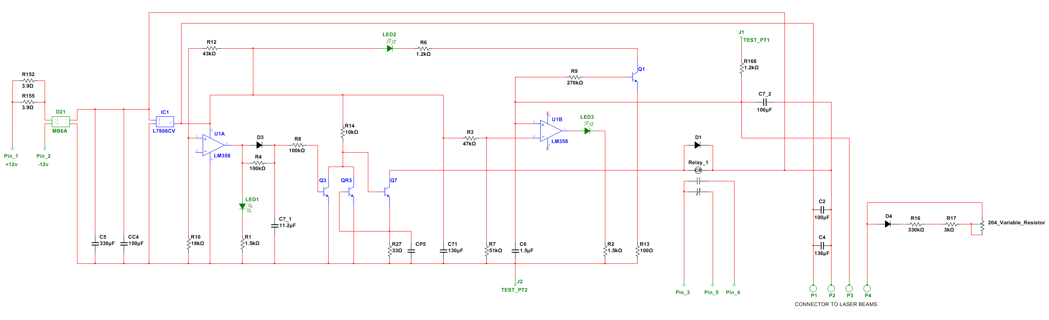This screenshot has width=1049, height=320.
Task: Select diode D4 symbol
Action: [x=888, y=224]
